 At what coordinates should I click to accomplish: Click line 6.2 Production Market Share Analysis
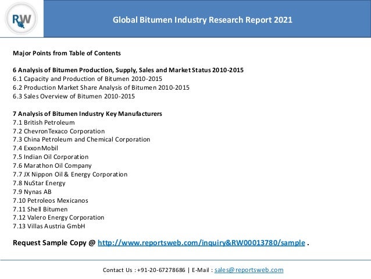101,87
